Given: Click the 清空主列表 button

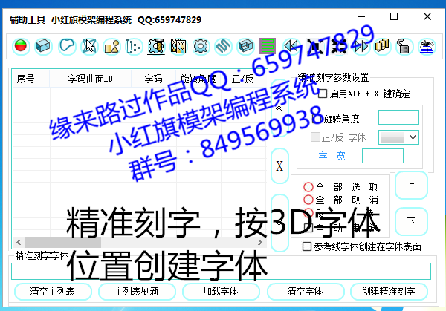Looking at the screenshot, I should pyautogui.click(x=53, y=292).
